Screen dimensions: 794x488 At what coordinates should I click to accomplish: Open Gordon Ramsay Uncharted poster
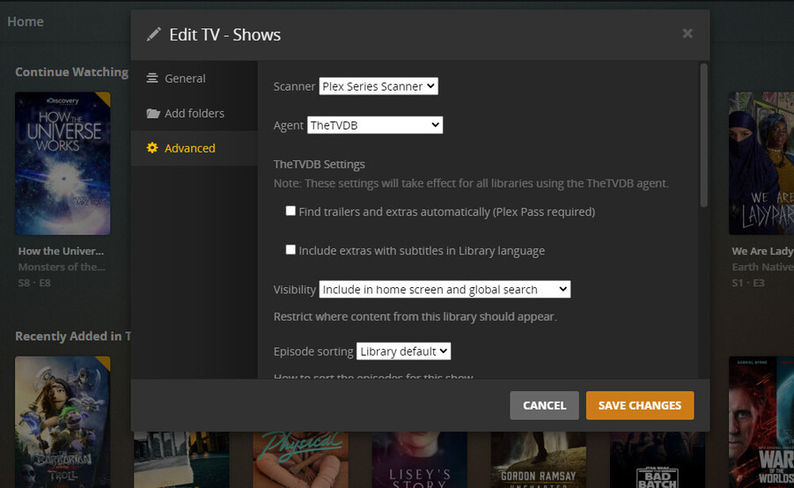click(x=538, y=460)
